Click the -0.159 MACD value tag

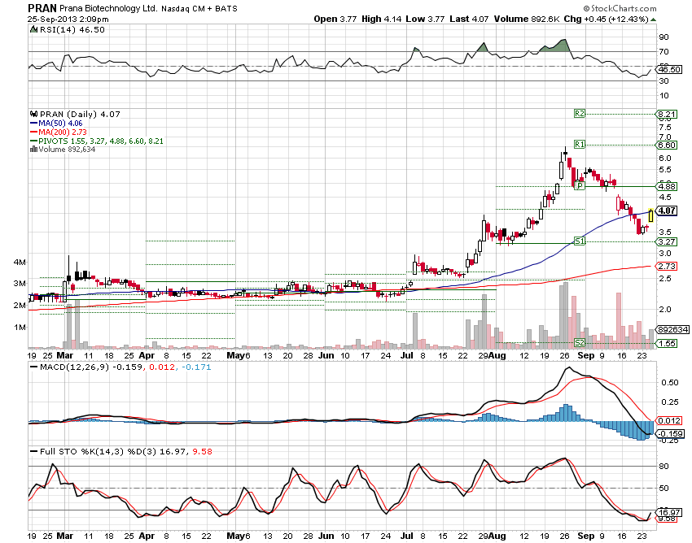click(671, 433)
